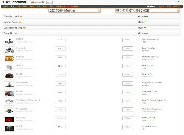Show help info next to Minecraft
The height and width of the screenshot is (135, 184).
click(26, 109)
